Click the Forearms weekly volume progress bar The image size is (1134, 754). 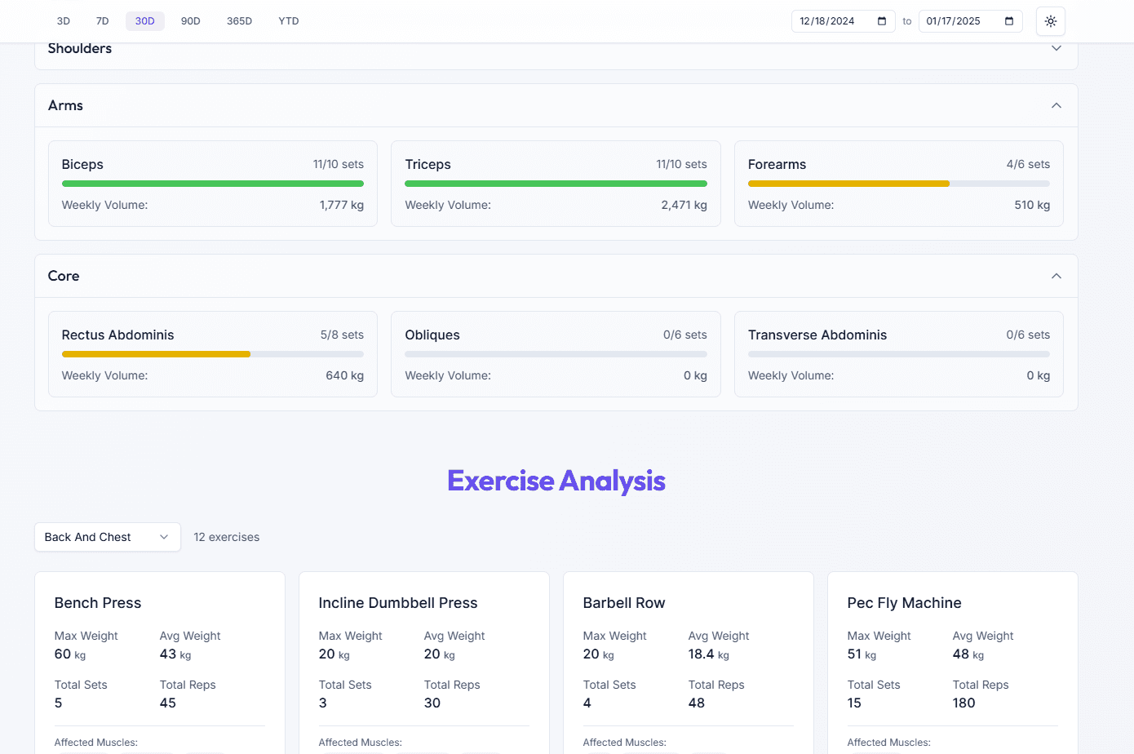(x=898, y=184)
